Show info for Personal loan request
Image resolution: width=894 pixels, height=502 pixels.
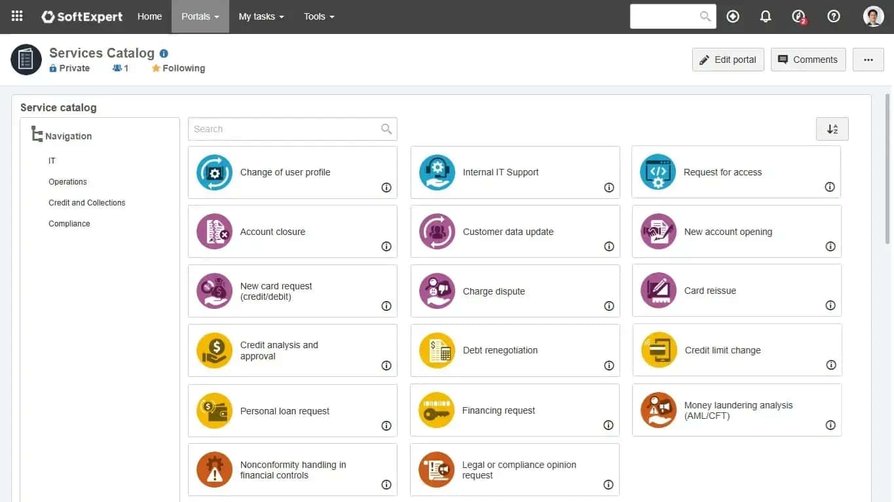(386, 425)
